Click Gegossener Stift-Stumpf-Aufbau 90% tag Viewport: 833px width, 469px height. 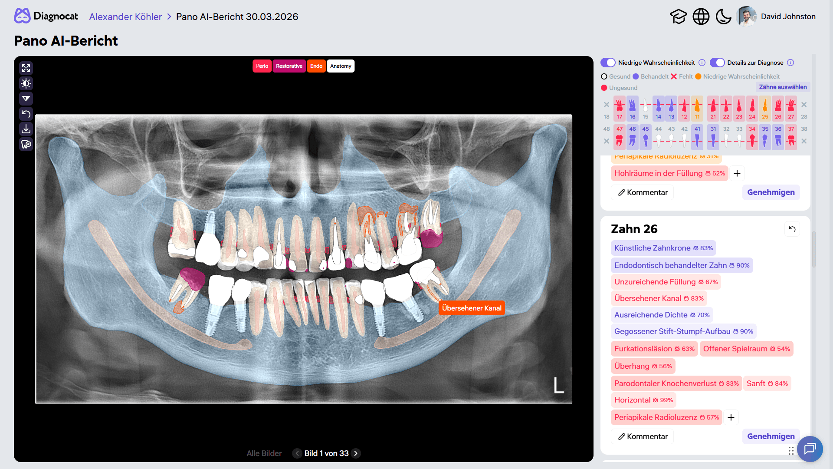[x=684, y=331]
